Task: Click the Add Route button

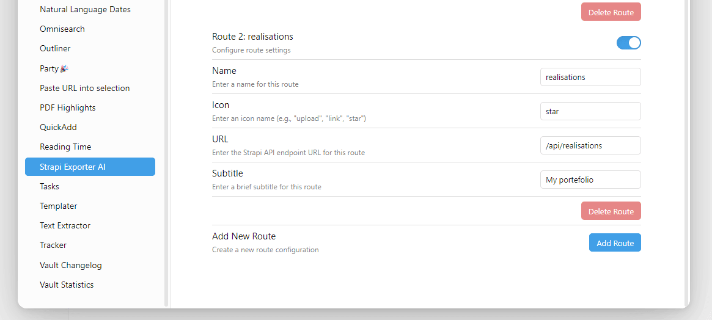Action: click(614, 242)
